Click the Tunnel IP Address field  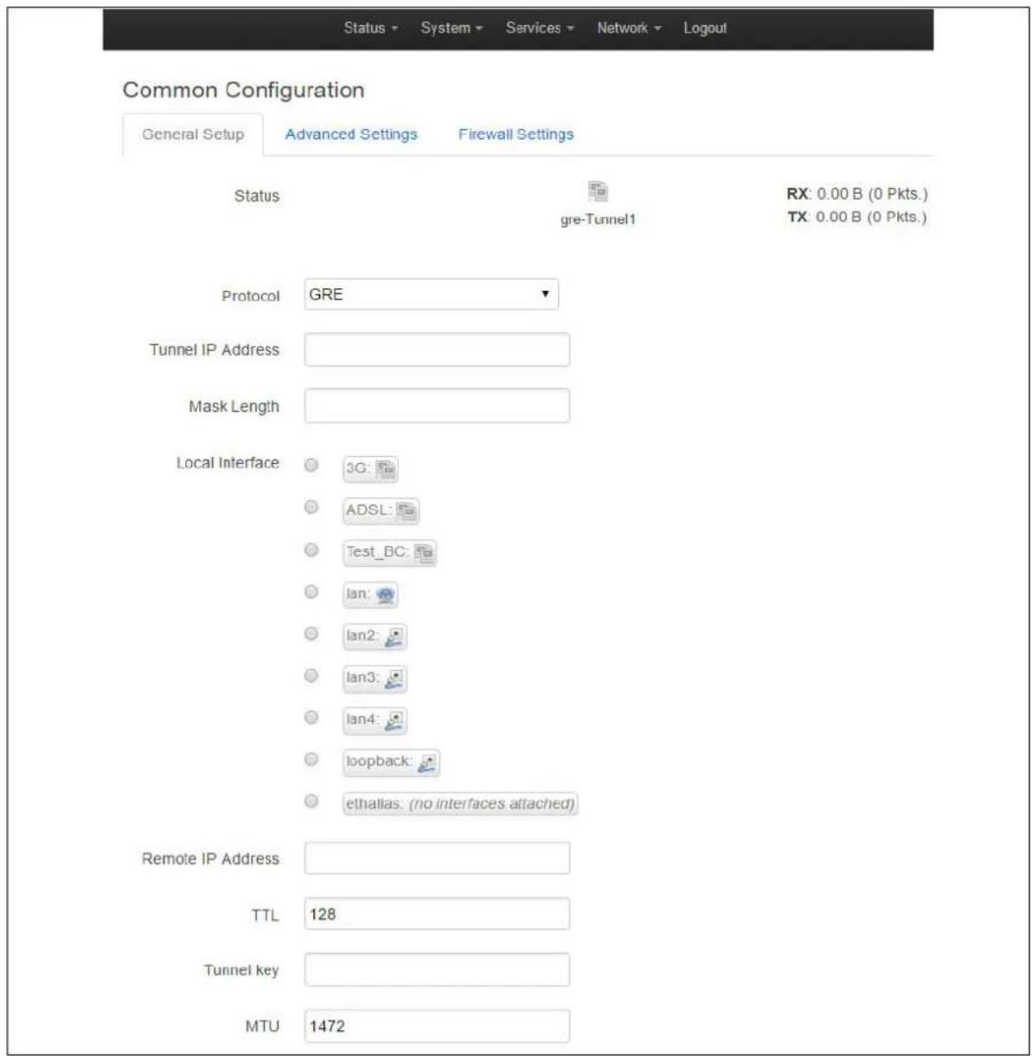437,350
